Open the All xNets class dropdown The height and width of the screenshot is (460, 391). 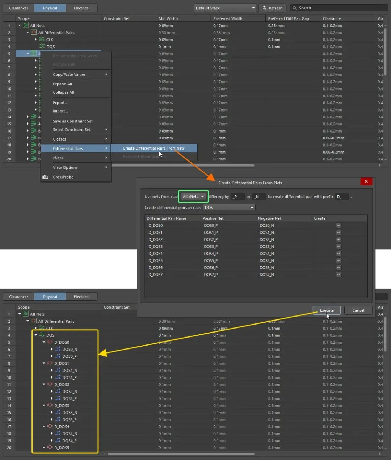point(193,197)
